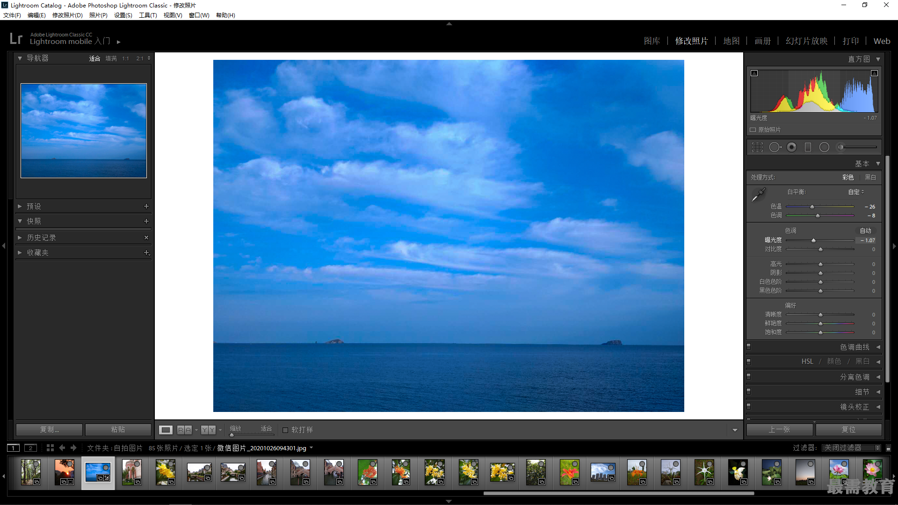The width and height of the screenshot is (898, 505).
Task: Select the Spot Removal tool icon
Action: (775, 147)
